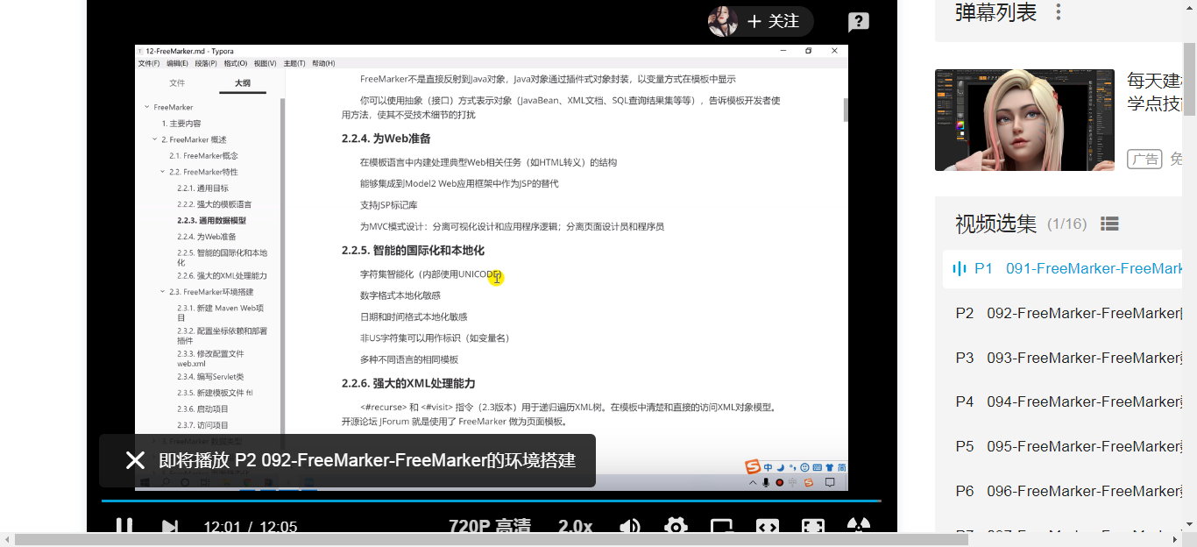Switch 视频选集 to list view icon
This screenshot has width=1197, height=547.
click(x=1109, y=224)
